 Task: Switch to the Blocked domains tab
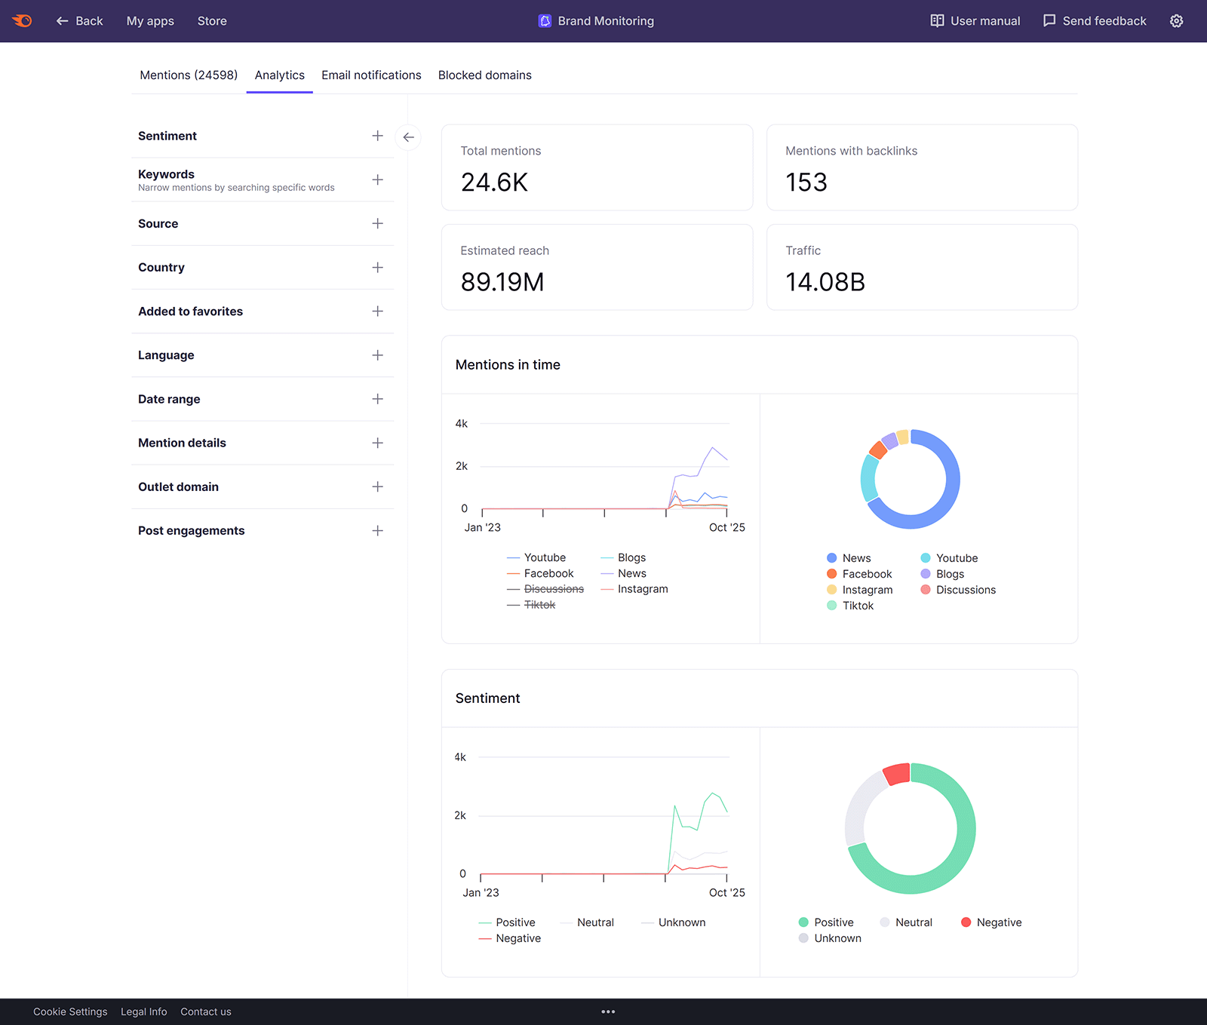tap(484, 75)
